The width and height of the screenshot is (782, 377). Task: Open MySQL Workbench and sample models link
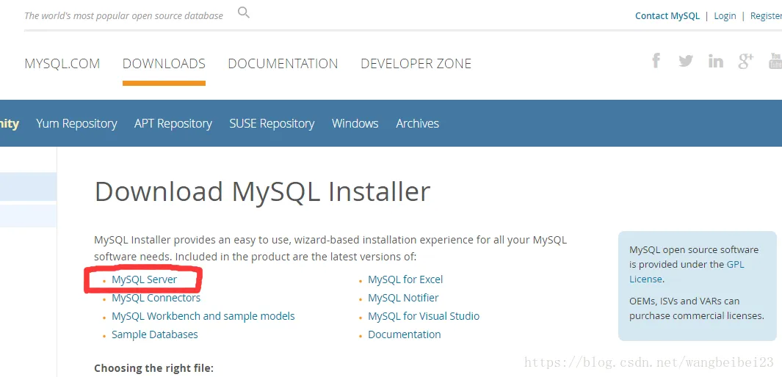pos(203,316)
